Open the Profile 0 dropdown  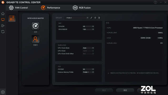pyautogui.click(x=77, y=18)
